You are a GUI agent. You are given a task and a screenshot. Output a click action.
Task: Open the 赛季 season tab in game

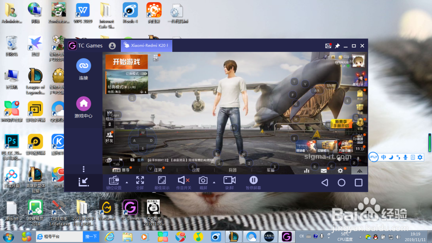(x=121, y=170)
